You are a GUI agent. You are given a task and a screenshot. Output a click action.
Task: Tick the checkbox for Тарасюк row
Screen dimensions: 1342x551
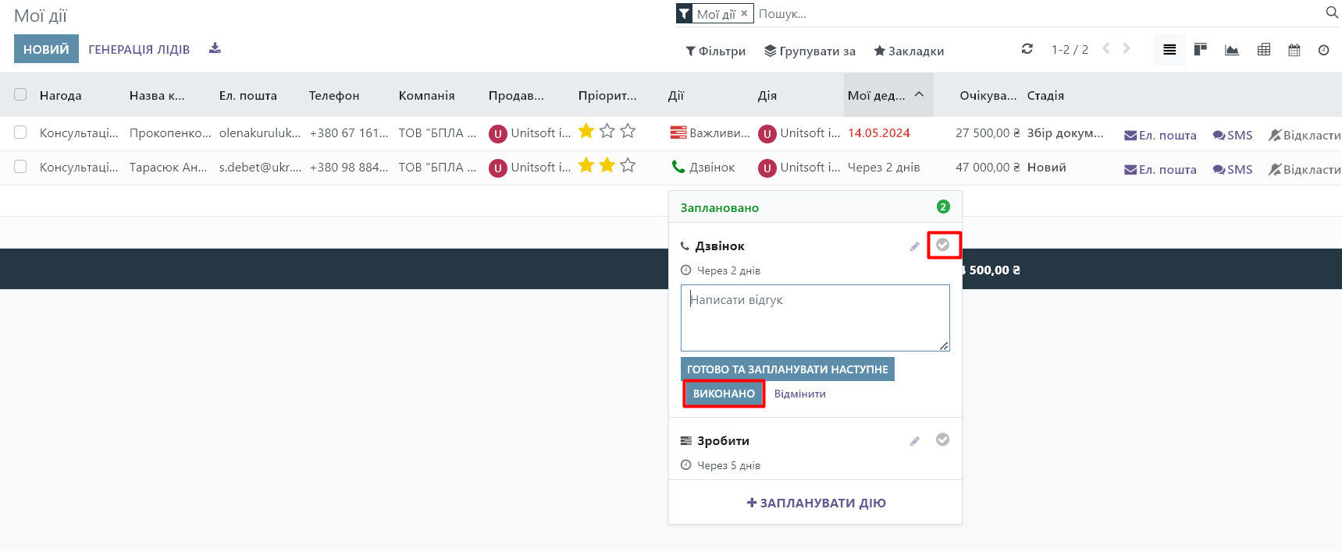(x=20, y=167)
